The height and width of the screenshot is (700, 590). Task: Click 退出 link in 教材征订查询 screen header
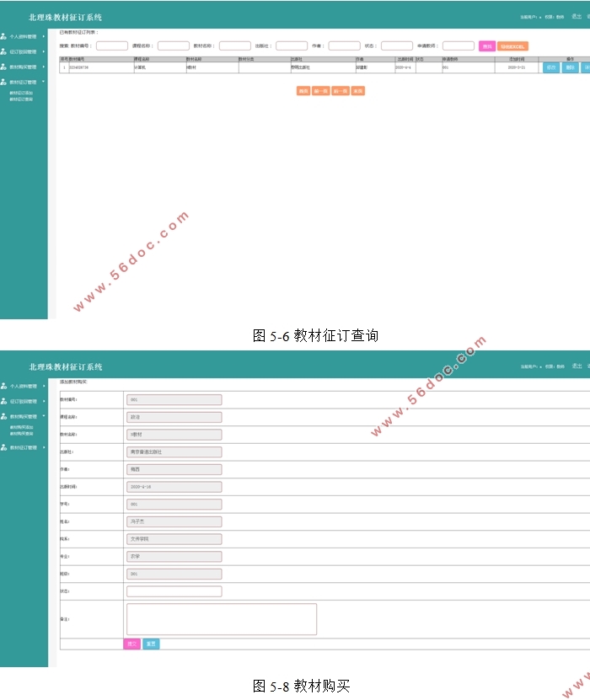click(577, 17)
